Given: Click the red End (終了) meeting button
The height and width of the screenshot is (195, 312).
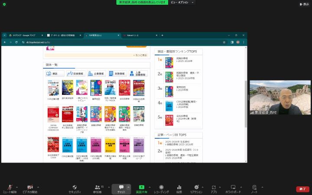Looking at the screenshot, I should click(x=302, y=189).
